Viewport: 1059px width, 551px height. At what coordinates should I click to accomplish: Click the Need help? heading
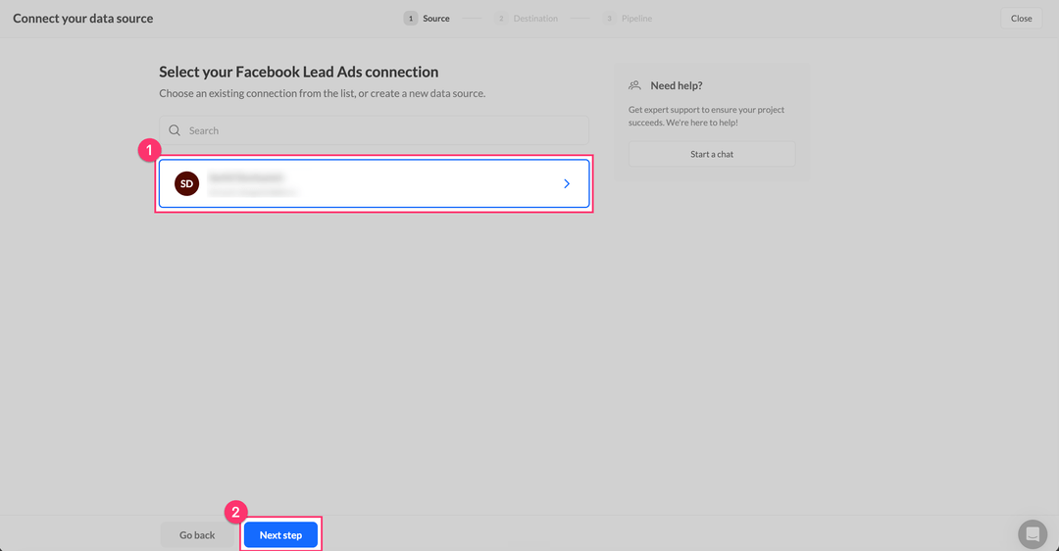tap(676, 85)
